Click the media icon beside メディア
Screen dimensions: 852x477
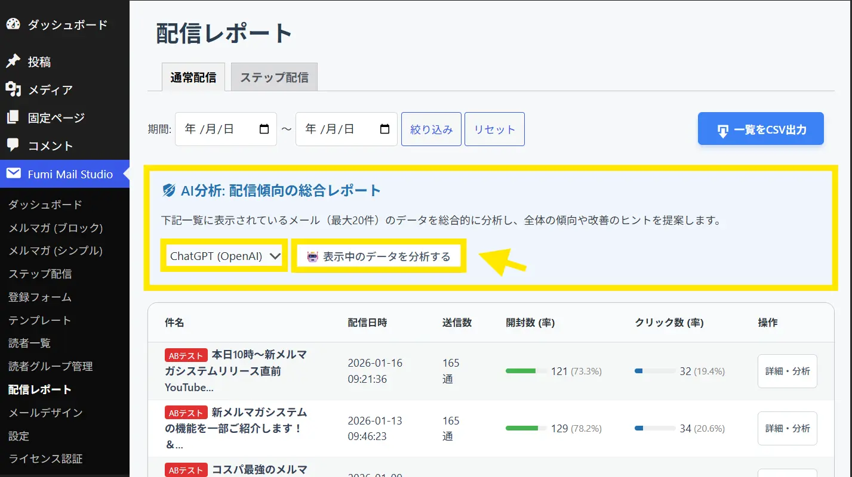click(x=13, y=89)
